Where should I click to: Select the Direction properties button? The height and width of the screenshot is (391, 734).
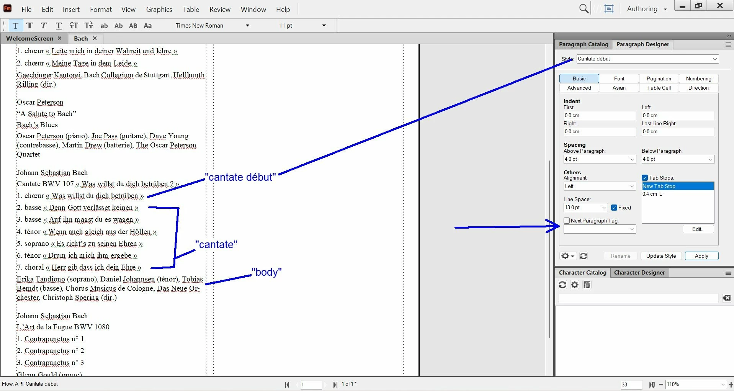[698, 88]
